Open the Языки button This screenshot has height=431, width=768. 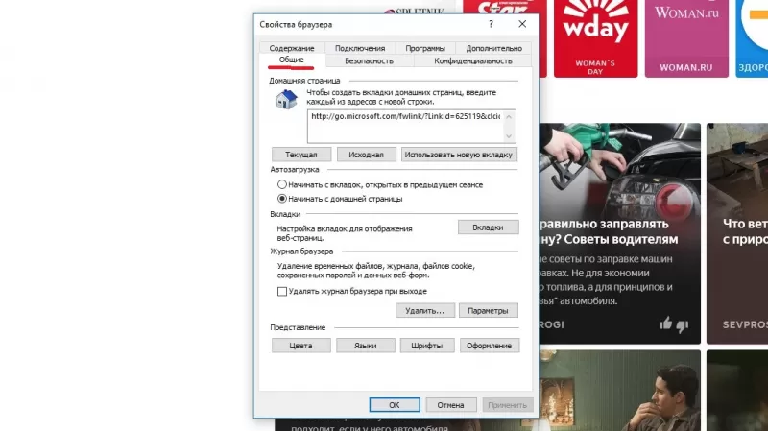pos(366,346)
